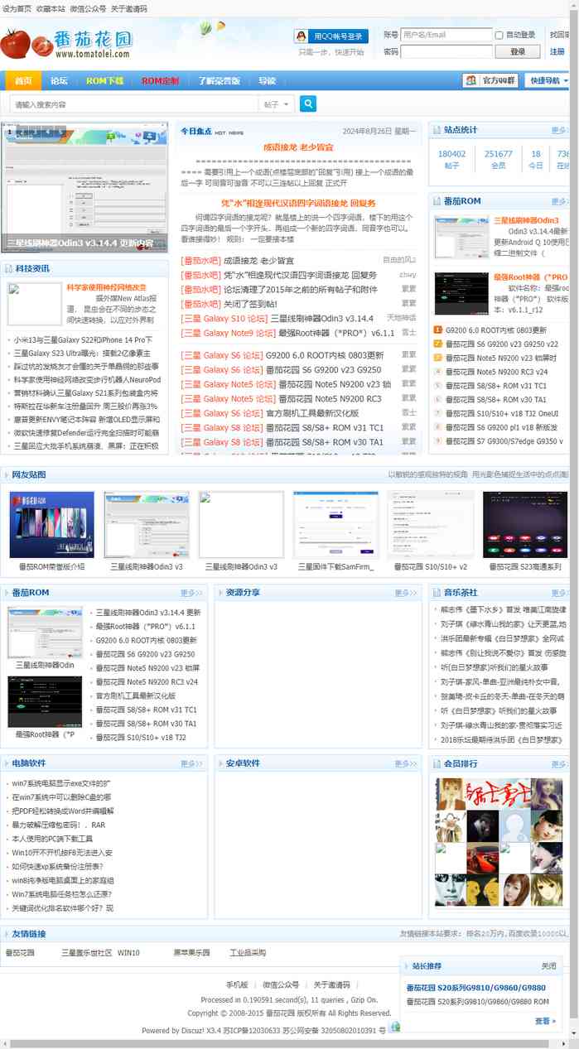The width and height of the screenshot is (579, 1049).
Task: Open the 番茄花园 S23高通系列 thumbnail
Action: [x=525, y=525]
